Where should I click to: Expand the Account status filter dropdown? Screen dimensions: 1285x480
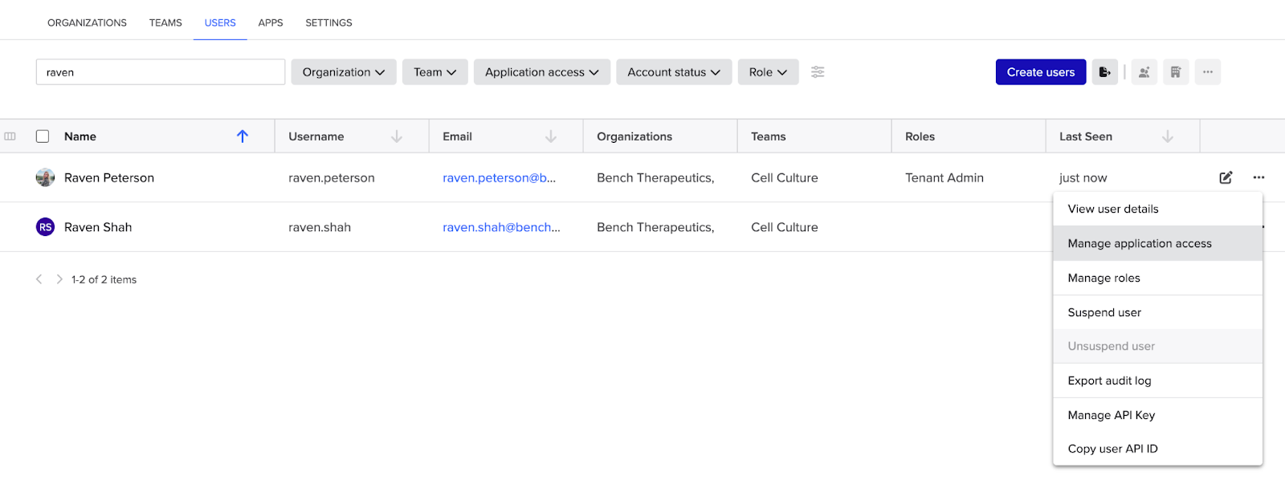click(x=673, y=72)
